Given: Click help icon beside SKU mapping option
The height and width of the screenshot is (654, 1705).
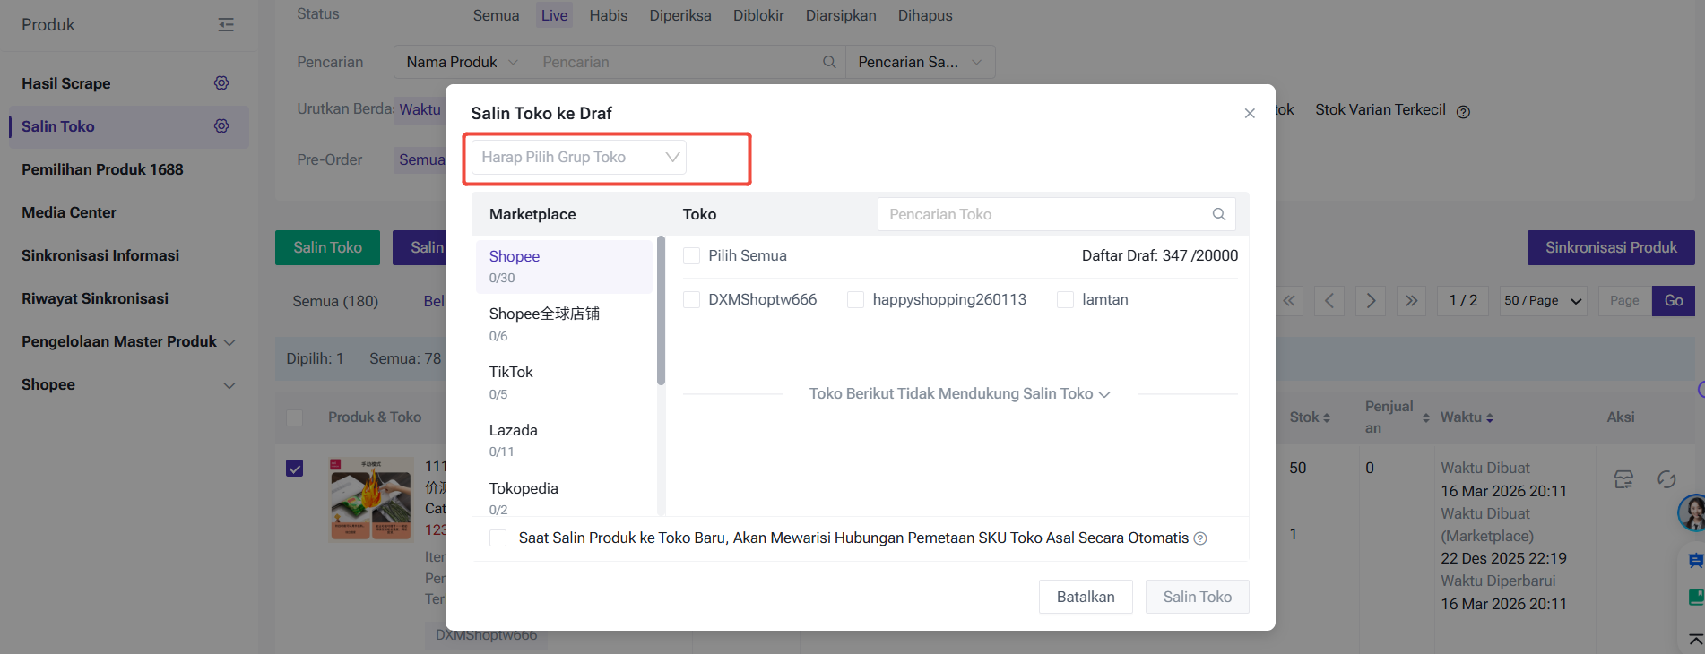Looking at the screenshot, I should [1200, 538].
